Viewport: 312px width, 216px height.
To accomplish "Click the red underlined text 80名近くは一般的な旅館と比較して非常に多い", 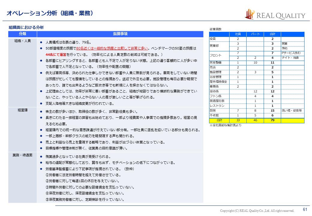I will point(112,48).
